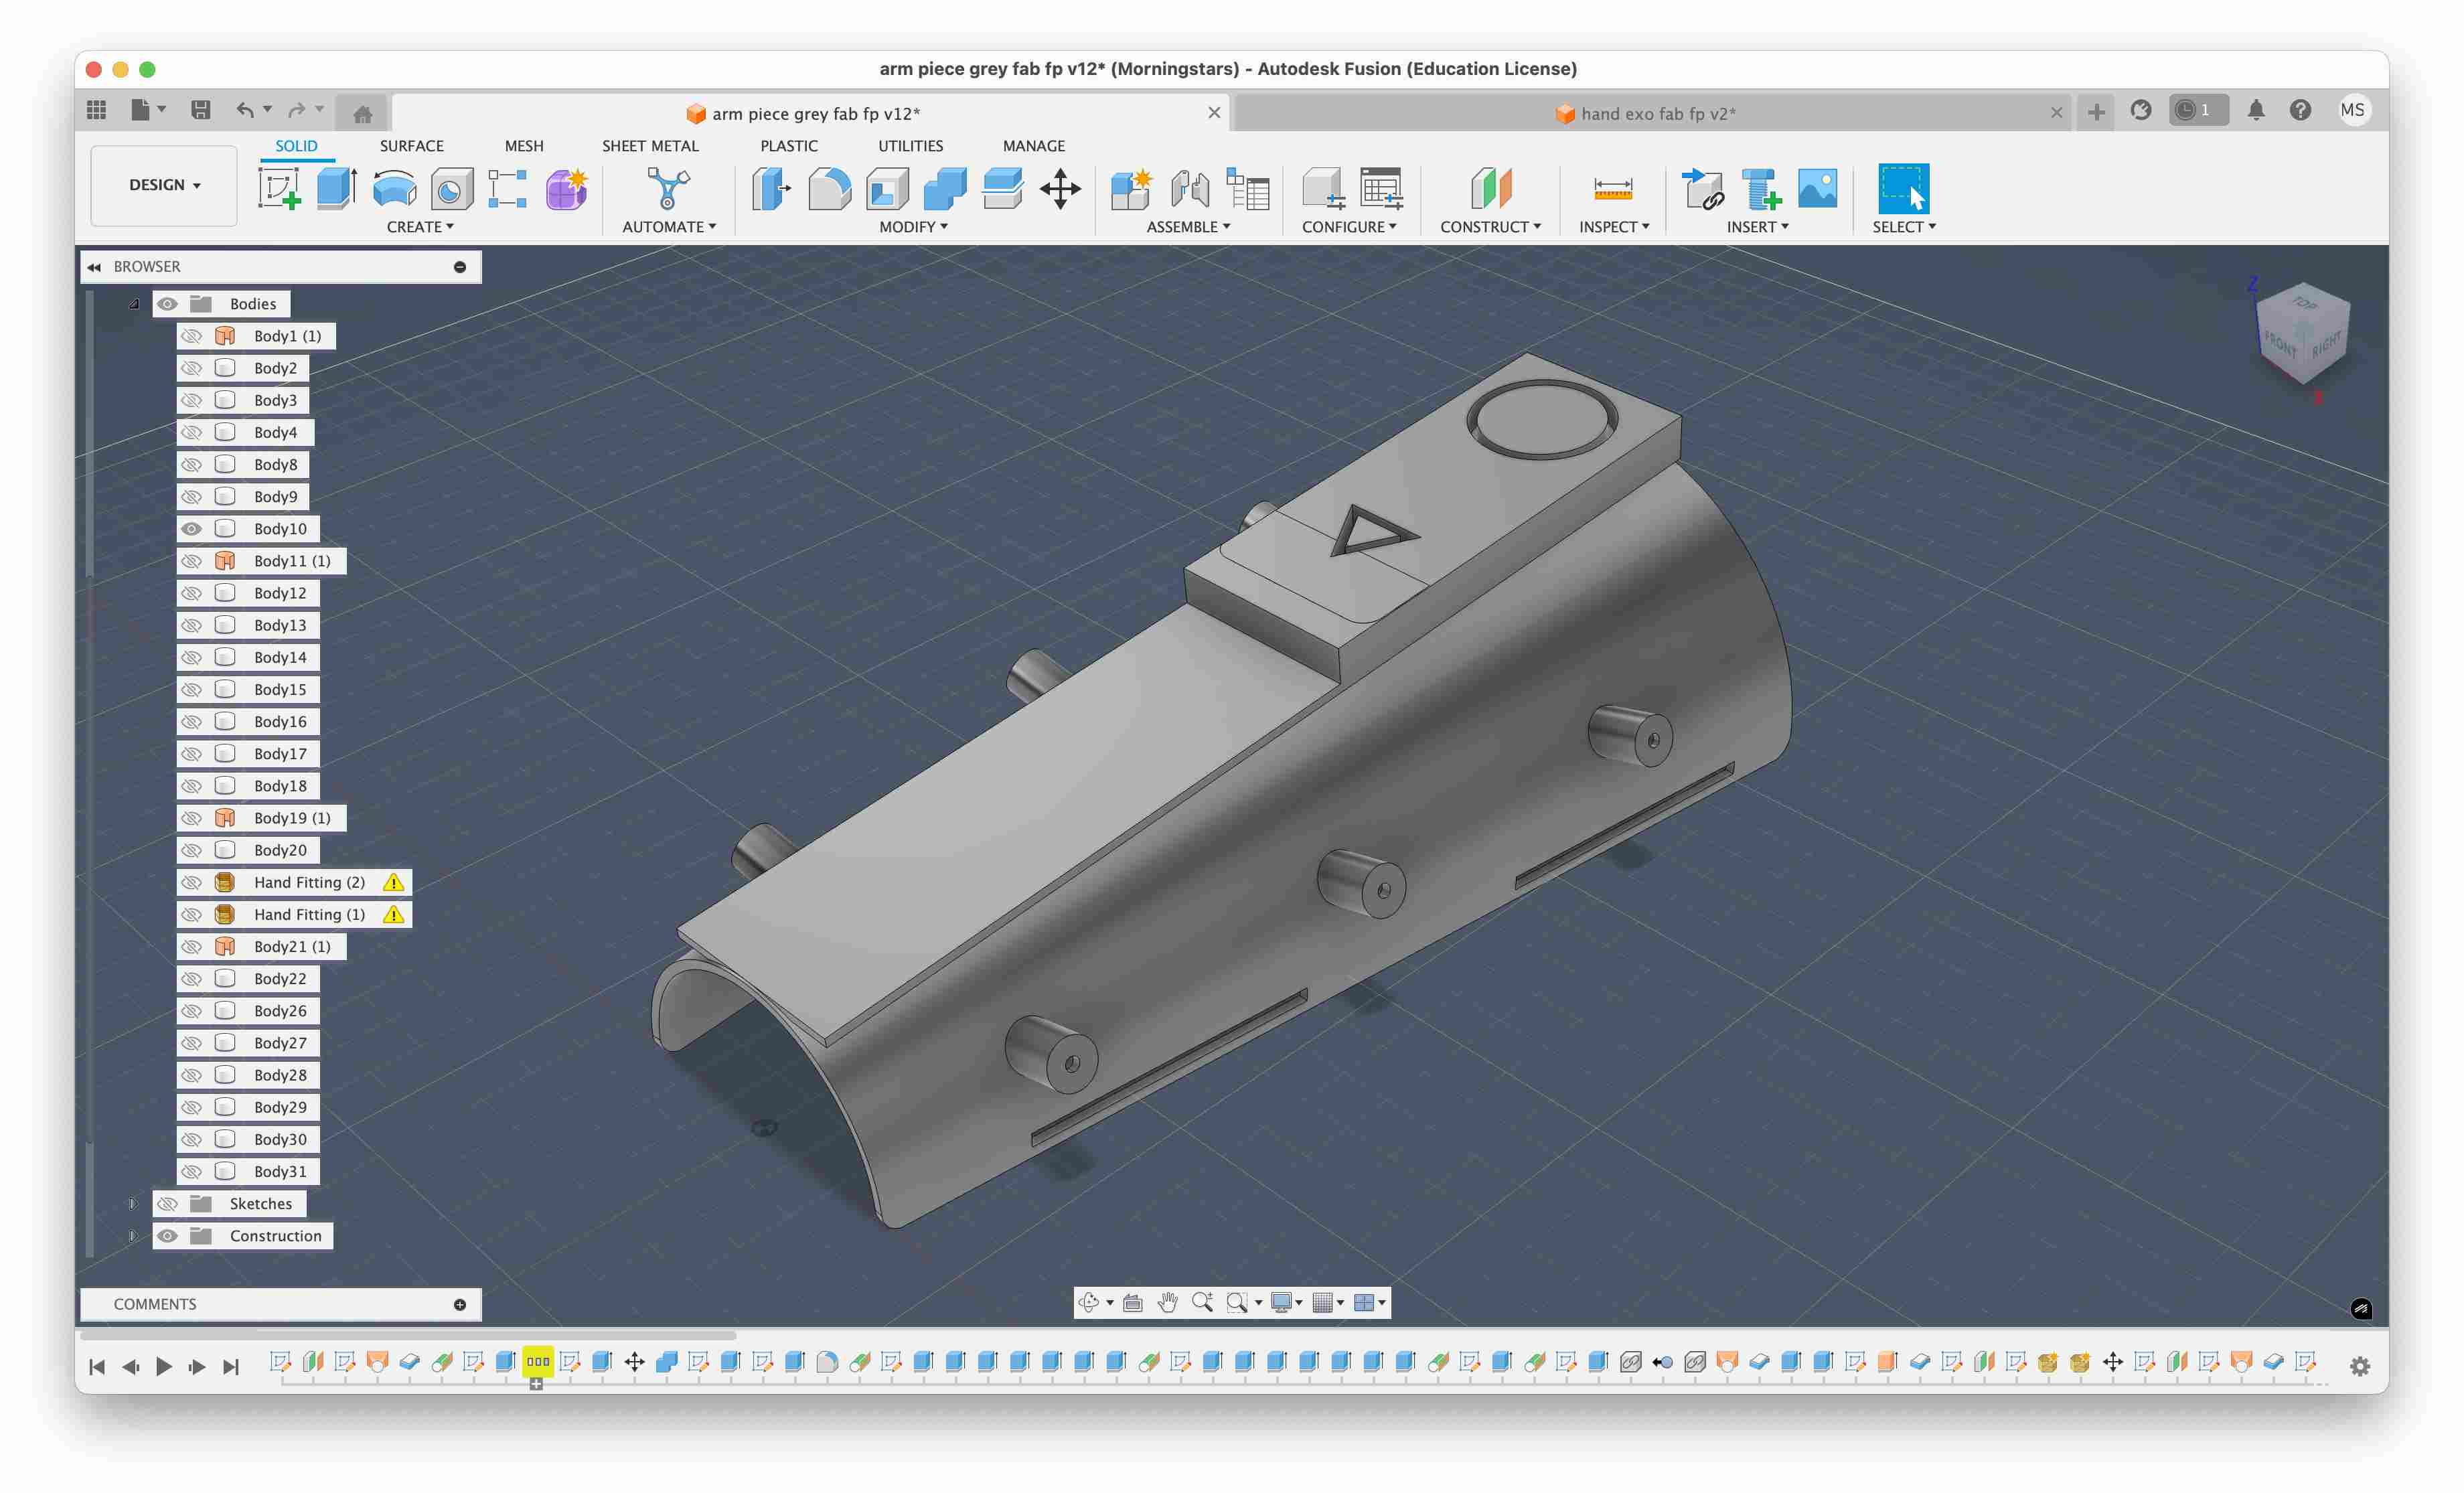Expand the CREATE menu dropdown

pyautogui.click(x=420, y=227)
